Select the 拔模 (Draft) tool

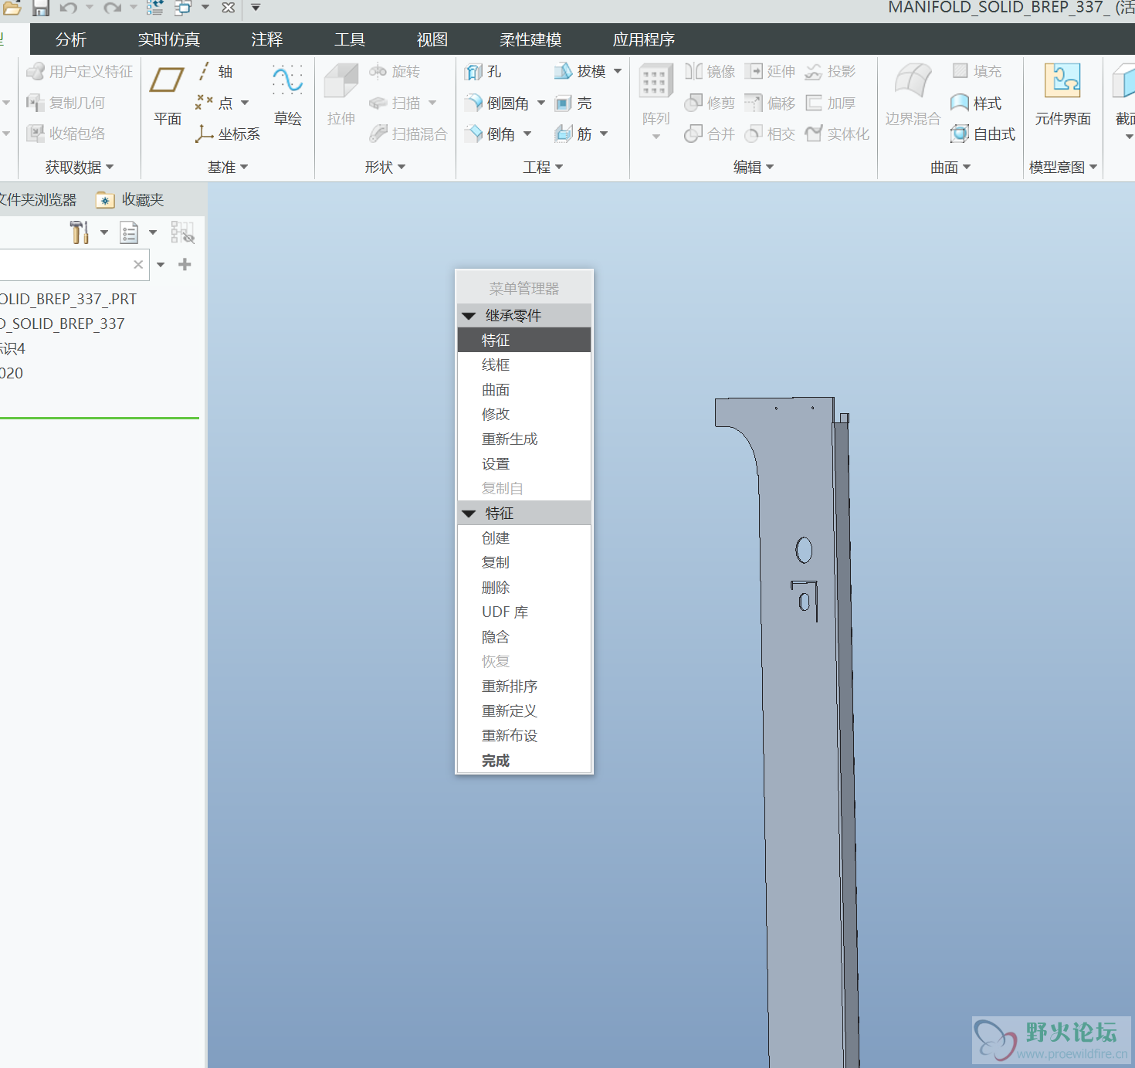click(580, 72)
